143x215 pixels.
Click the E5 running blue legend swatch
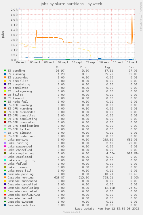[5, 74]
